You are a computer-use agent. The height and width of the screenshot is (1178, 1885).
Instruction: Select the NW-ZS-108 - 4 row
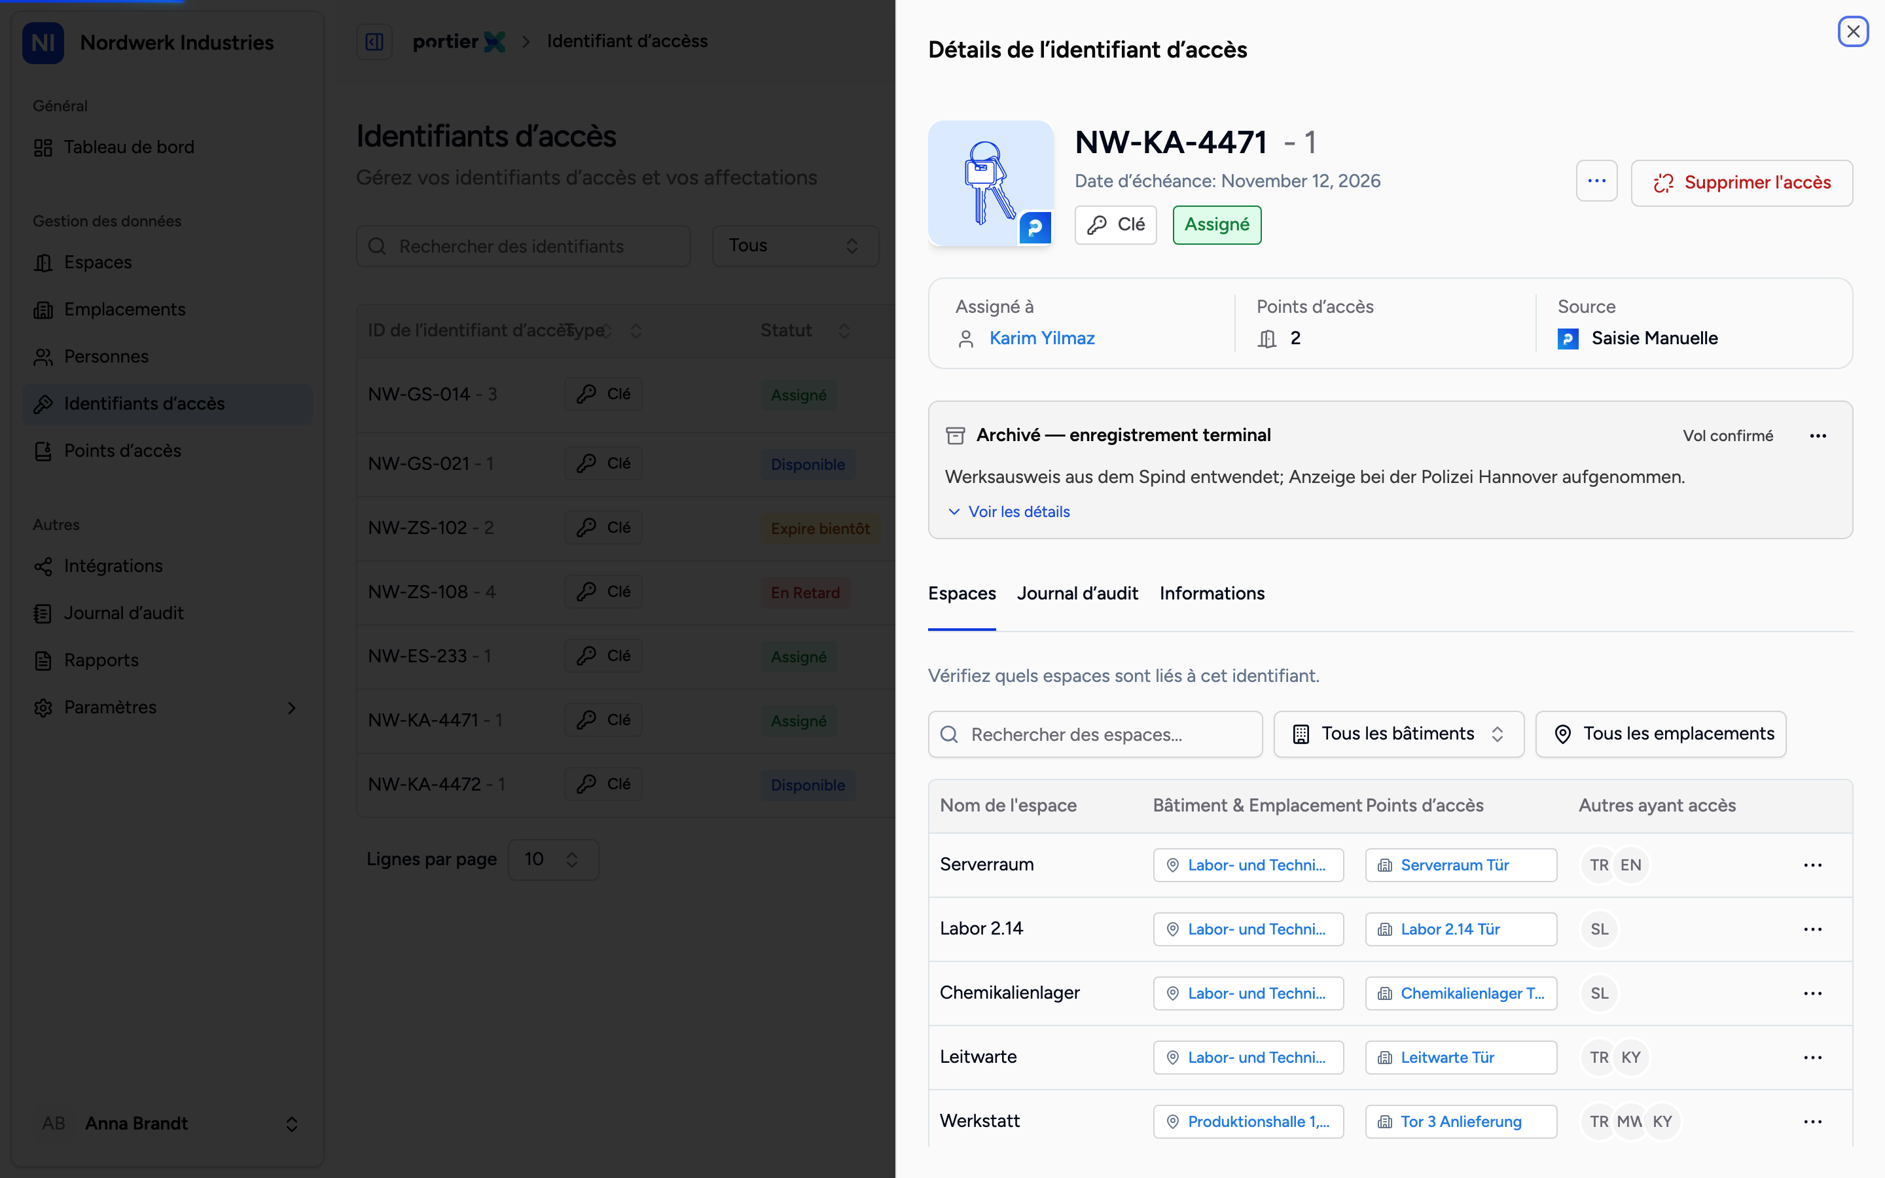click(626, 592)
